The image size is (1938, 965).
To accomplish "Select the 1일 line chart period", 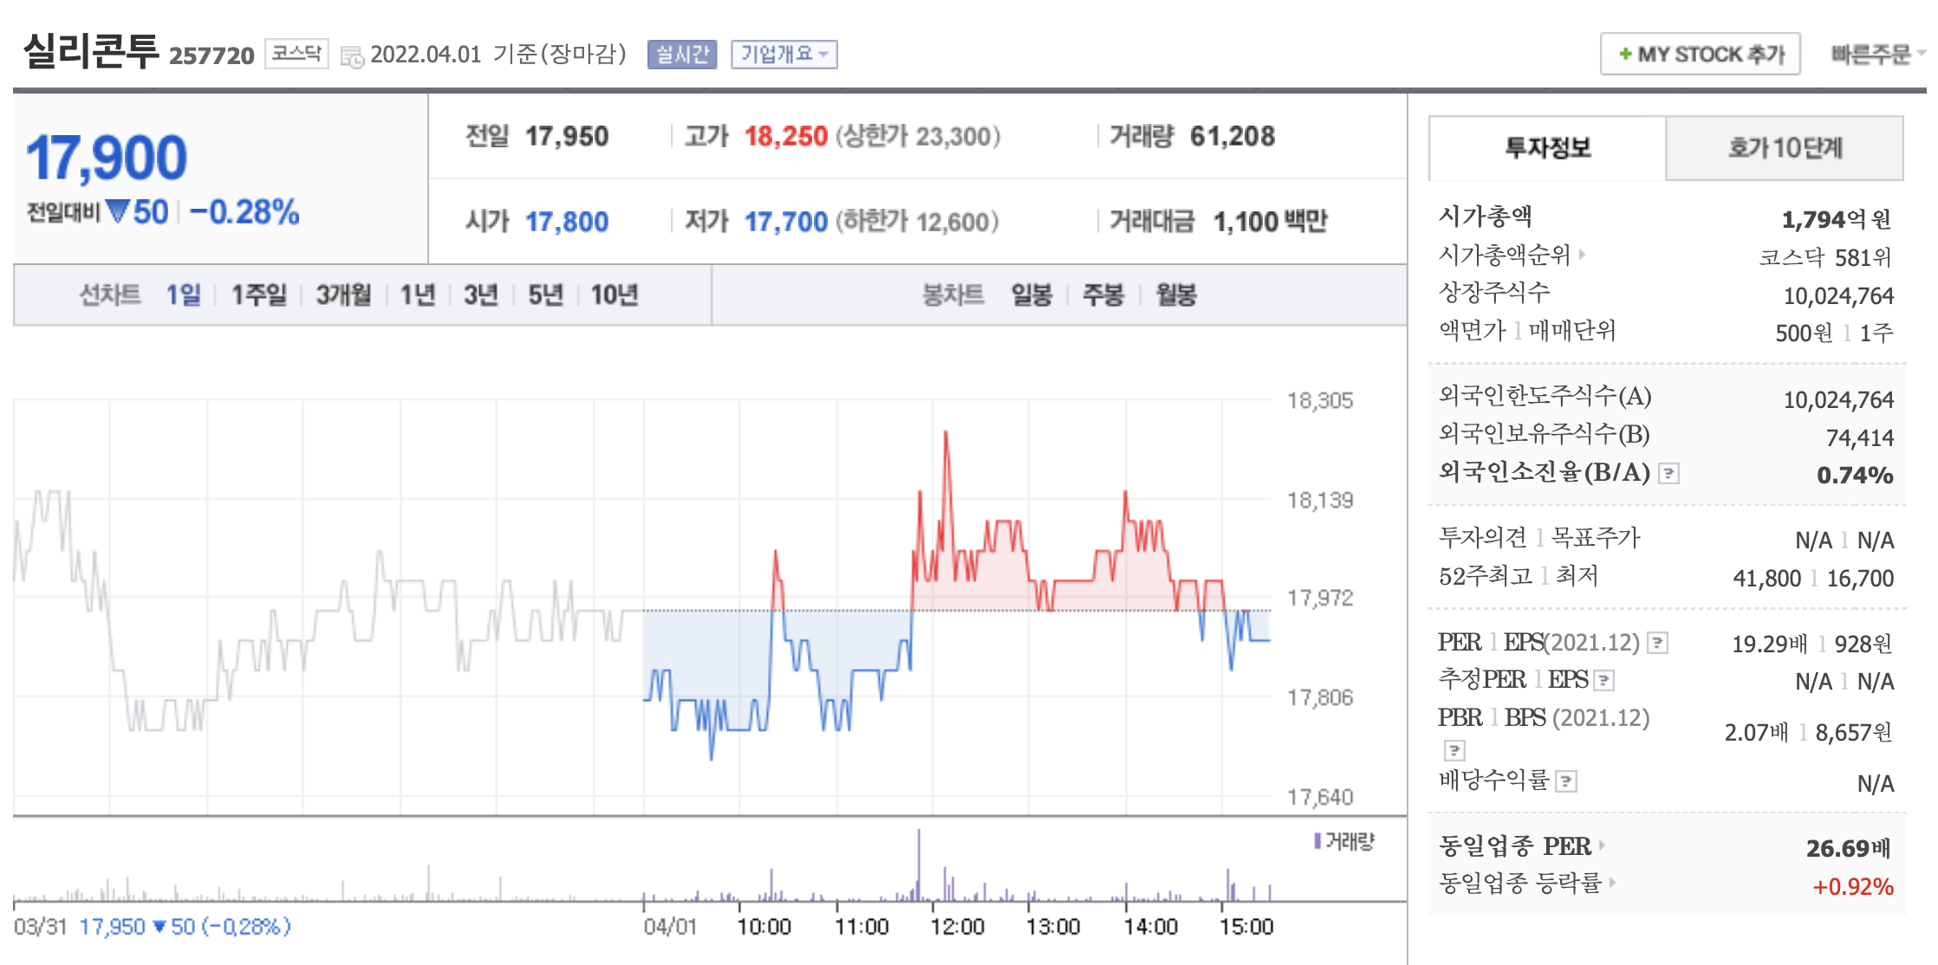I will (183, 295).
